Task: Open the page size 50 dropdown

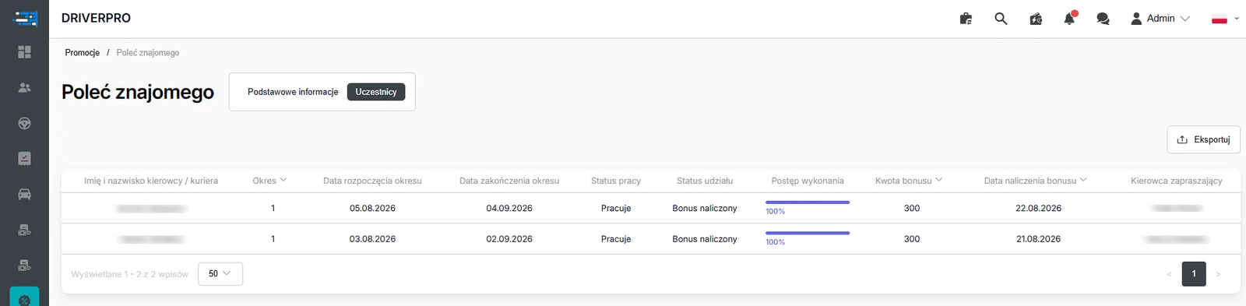Action: click(x=220, y=274)
